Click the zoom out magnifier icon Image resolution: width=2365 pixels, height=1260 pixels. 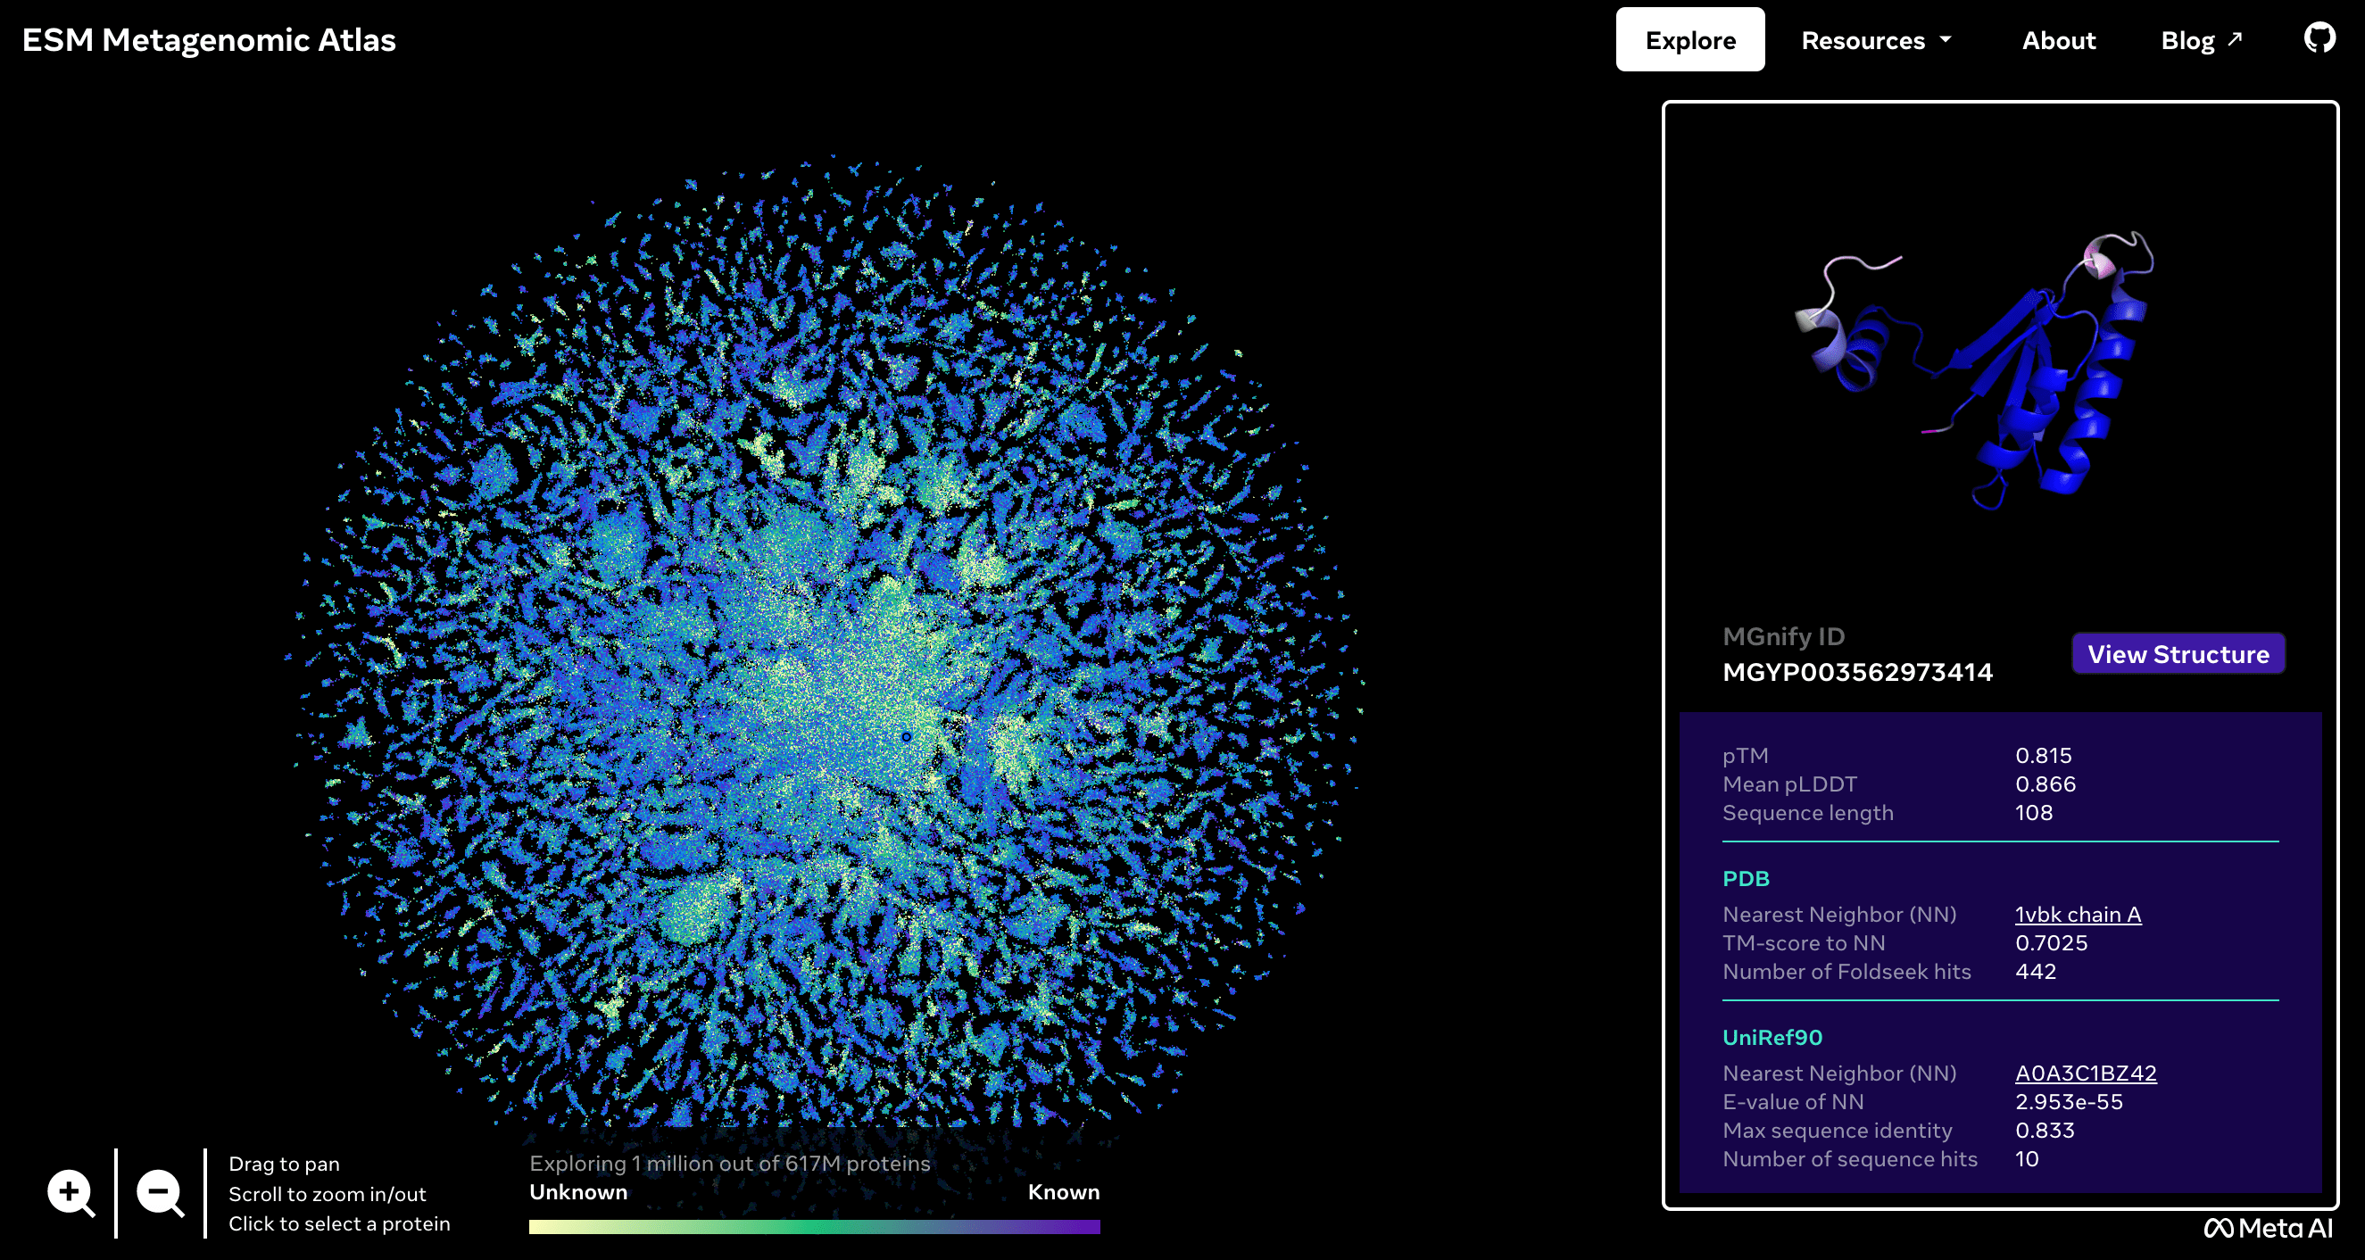(160, 1193)
